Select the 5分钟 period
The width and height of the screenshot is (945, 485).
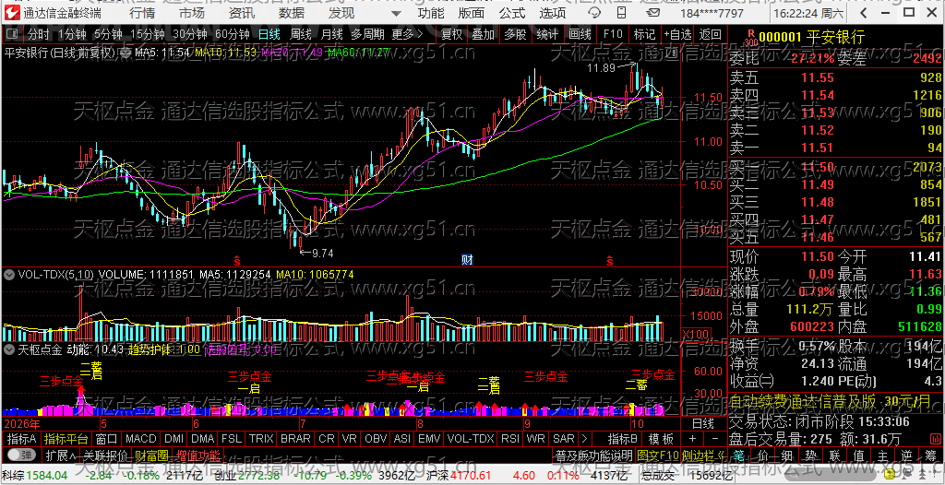tap(110, 34)
